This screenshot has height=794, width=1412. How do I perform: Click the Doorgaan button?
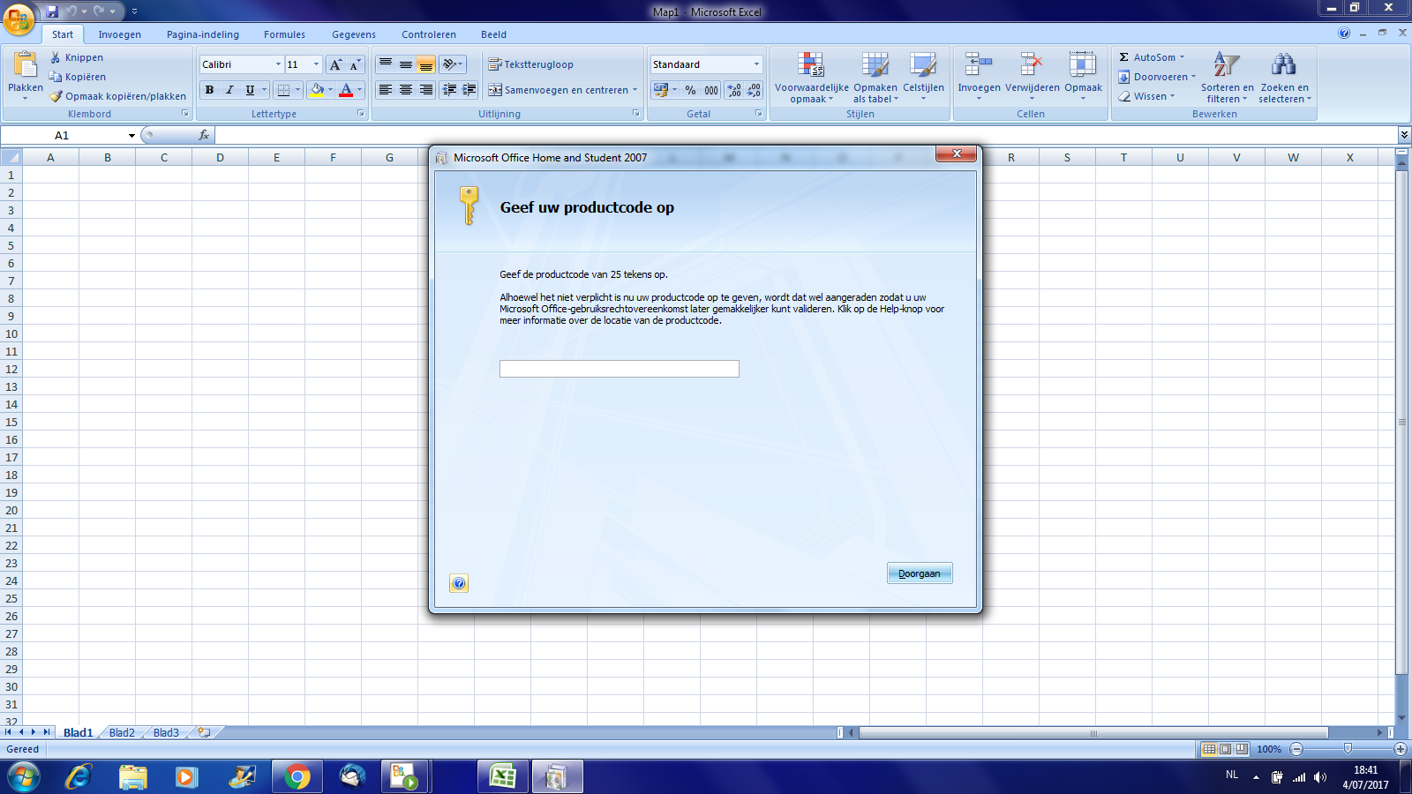(x=920, y=573)
